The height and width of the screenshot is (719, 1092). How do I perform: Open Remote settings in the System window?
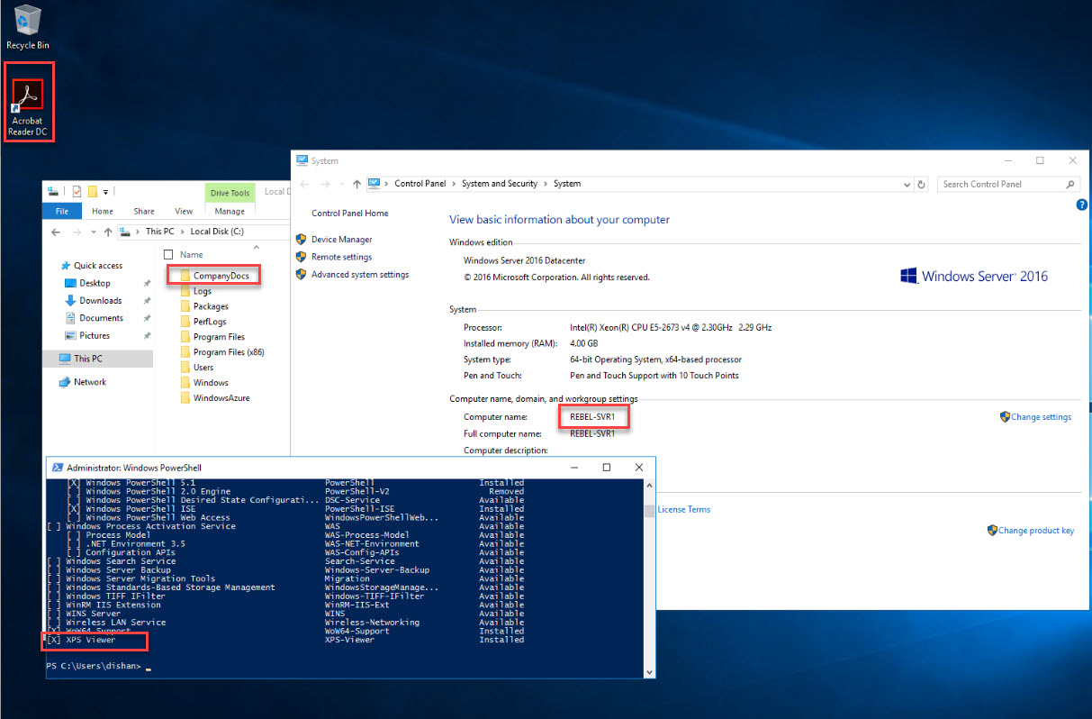point(341,257)
